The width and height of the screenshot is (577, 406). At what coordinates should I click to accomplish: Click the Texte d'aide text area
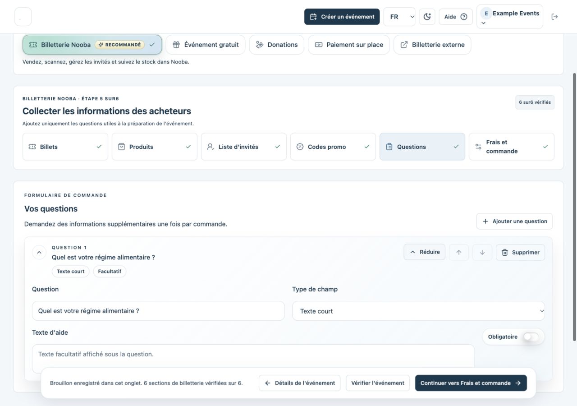[x=253, y=359]
